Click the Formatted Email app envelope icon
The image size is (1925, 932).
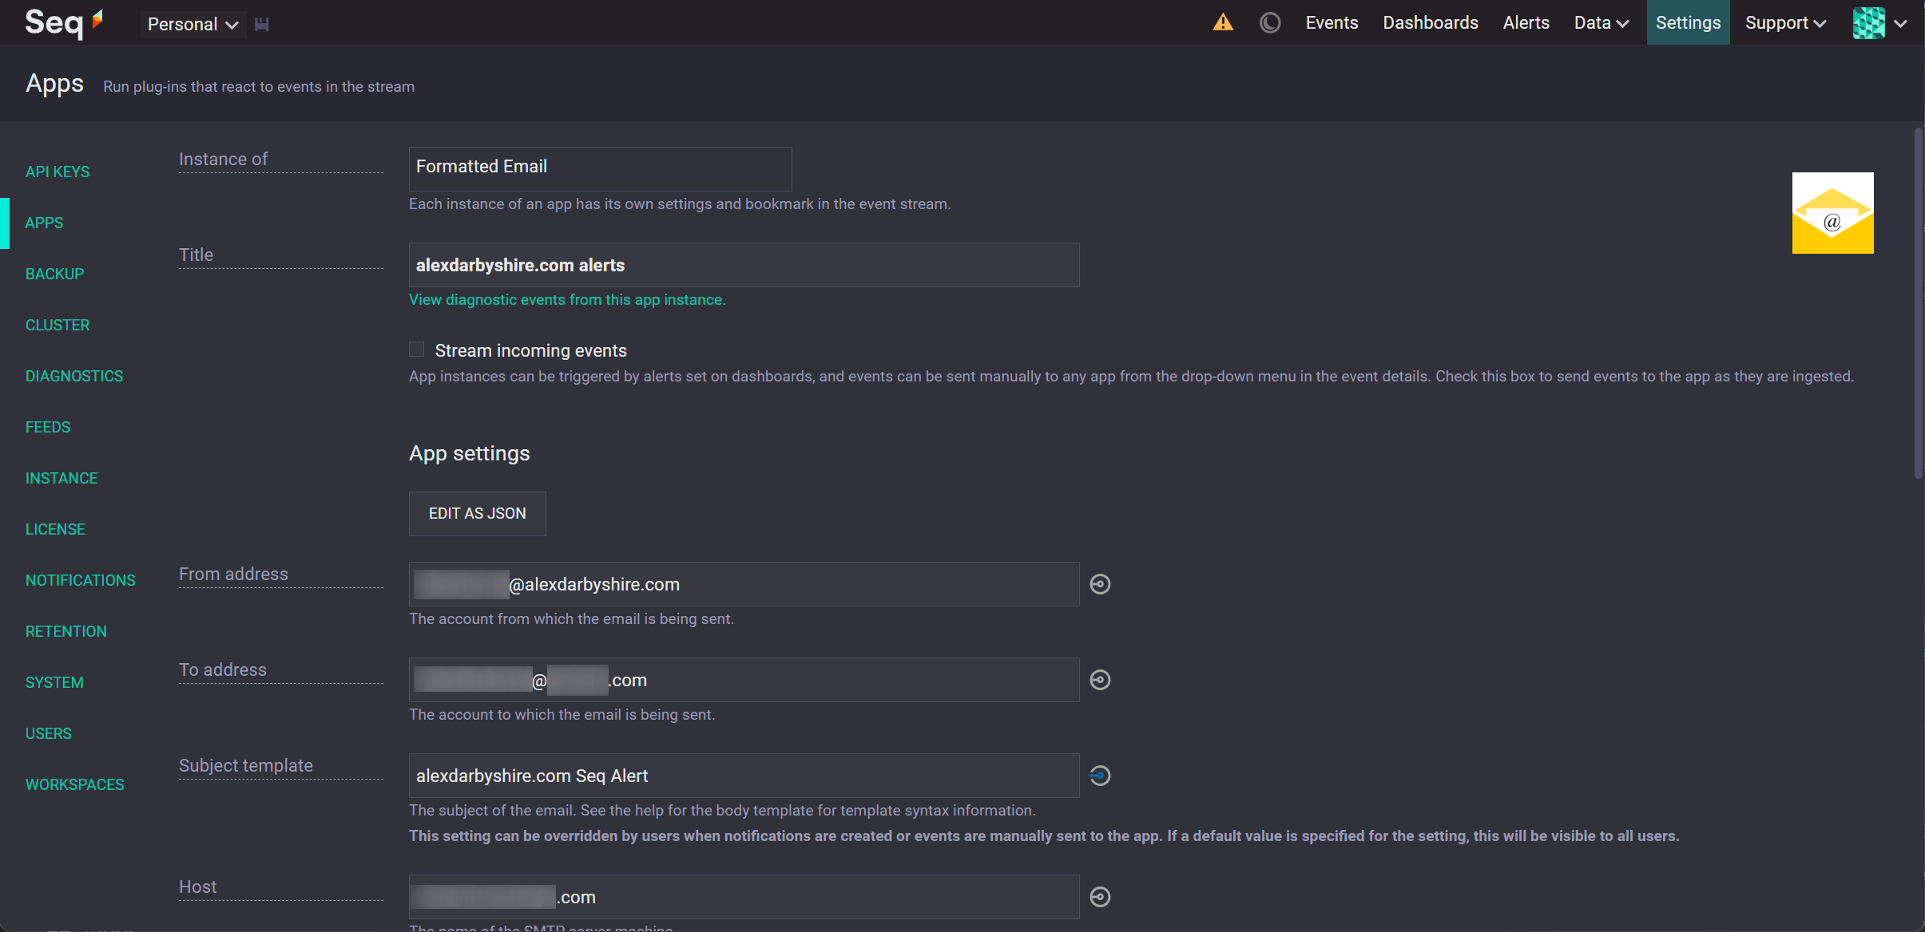tap(1832, 213)
